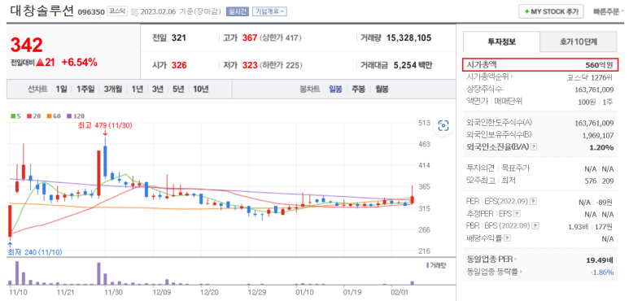The height and width of the screenshot is (301, 629).
Task: Click the arrow beside 시가총액순위
Action: pos(512,76)
